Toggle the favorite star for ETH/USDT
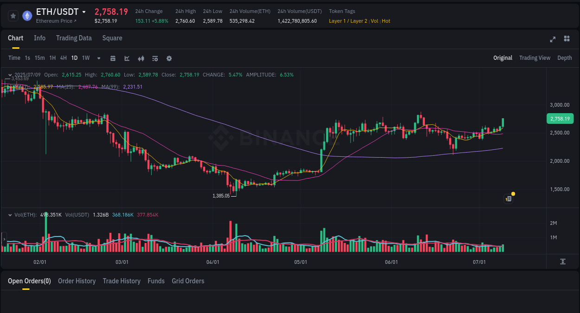This screenshot has width=580, height=313. 13,15
